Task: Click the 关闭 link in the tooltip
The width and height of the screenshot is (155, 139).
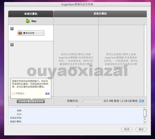Action: coord(47,93)
